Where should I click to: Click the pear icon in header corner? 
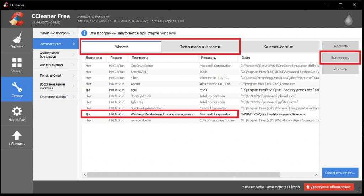click(349, 20)
